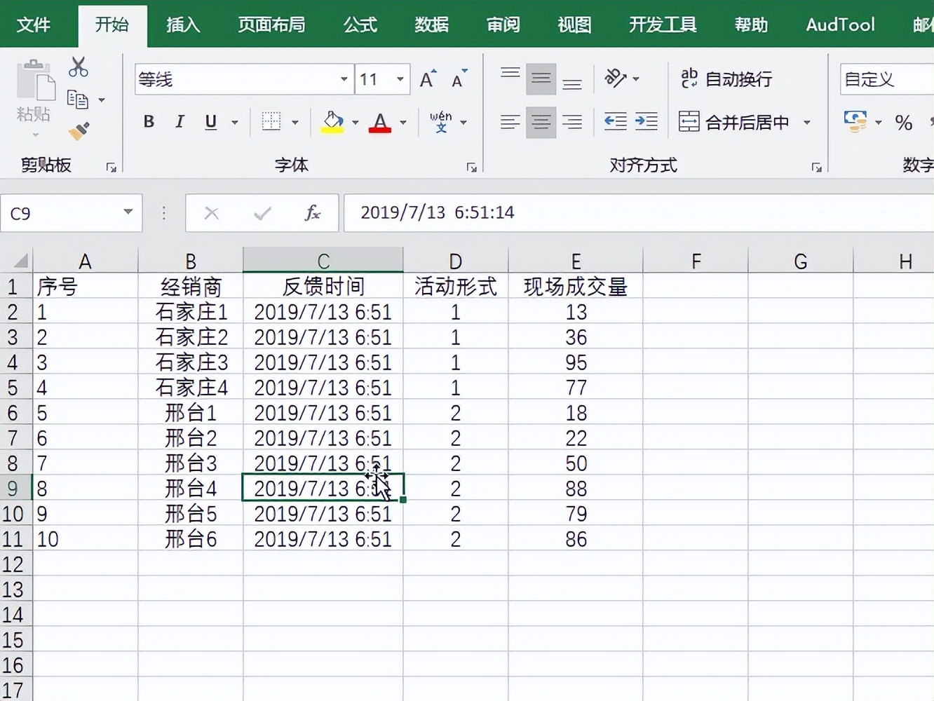Image resolution: width=934 pixels, height=701 pixels.
Task: Apply bold formatting to selected cell
Action: point(148,121)
